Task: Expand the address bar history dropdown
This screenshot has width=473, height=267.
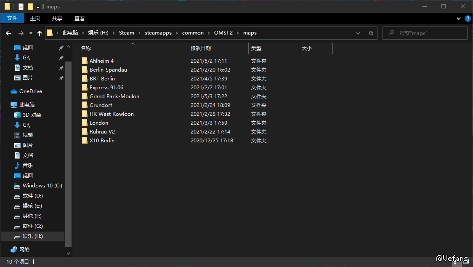Action: pos(358,33)
